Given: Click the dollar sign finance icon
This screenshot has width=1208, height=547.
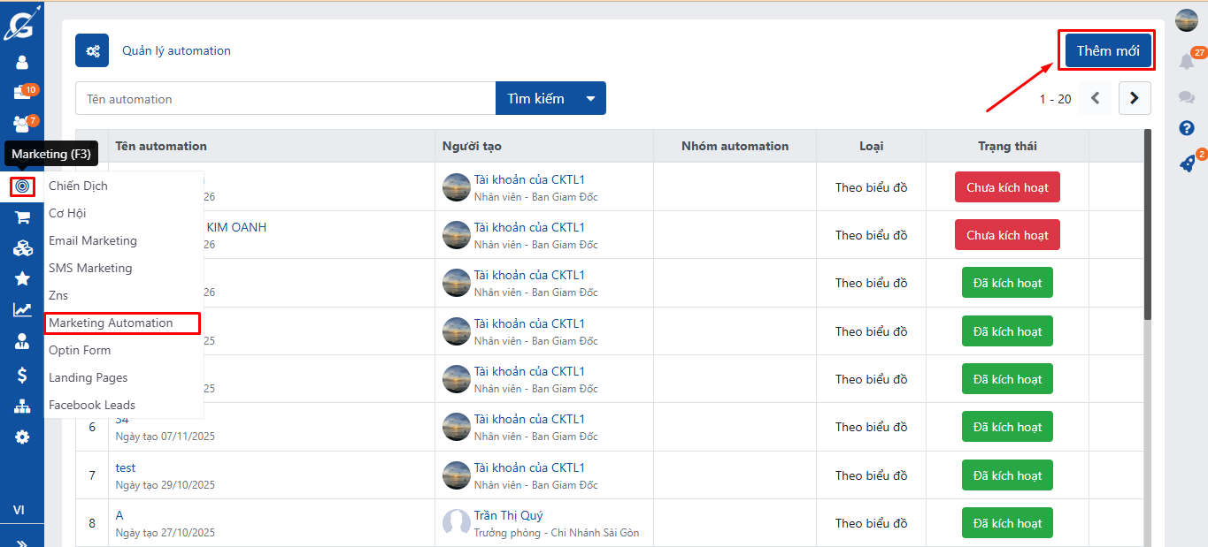Looking at the screenshot, I should pyautogui.click(x=22, y=375).
